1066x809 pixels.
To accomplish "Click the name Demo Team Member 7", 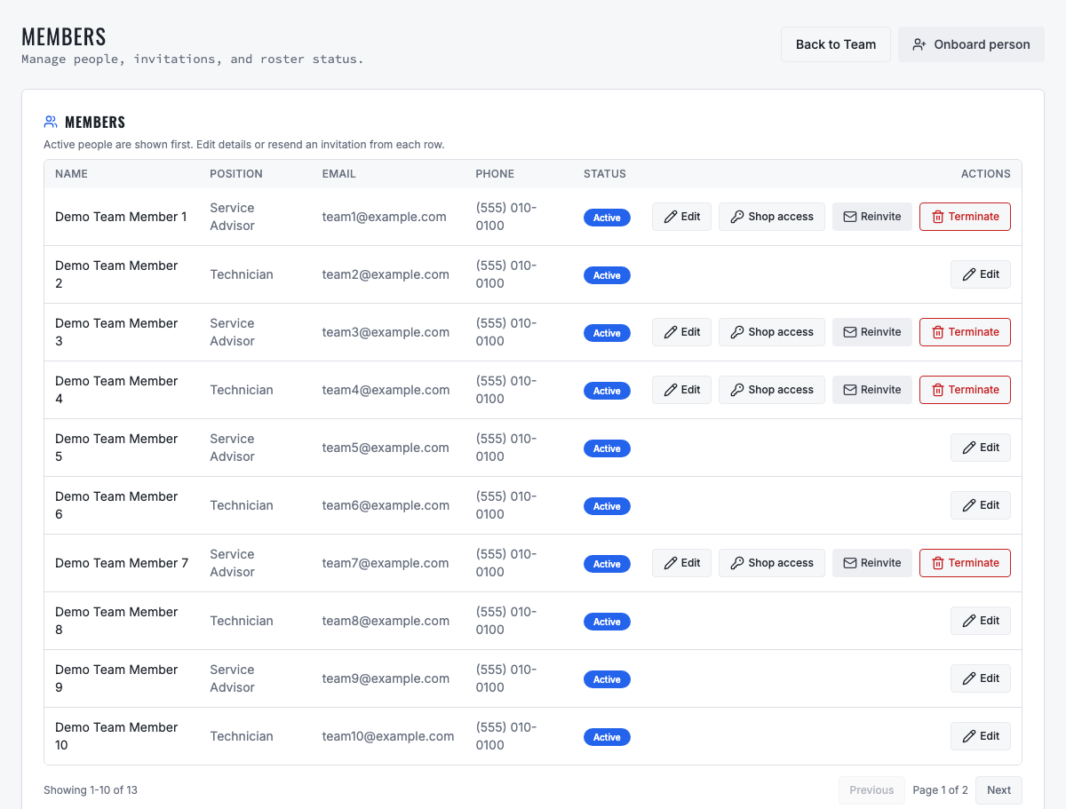I will (x=122, y=563).
